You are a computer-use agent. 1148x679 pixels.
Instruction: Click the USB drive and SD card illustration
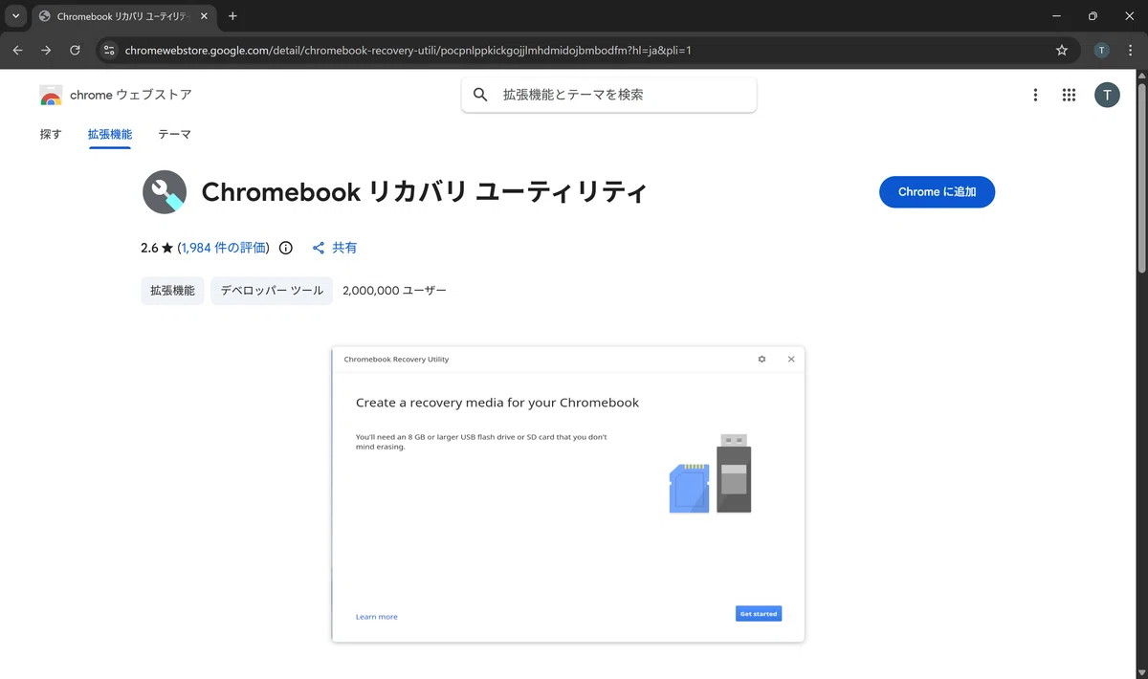(x=710, y=473)
